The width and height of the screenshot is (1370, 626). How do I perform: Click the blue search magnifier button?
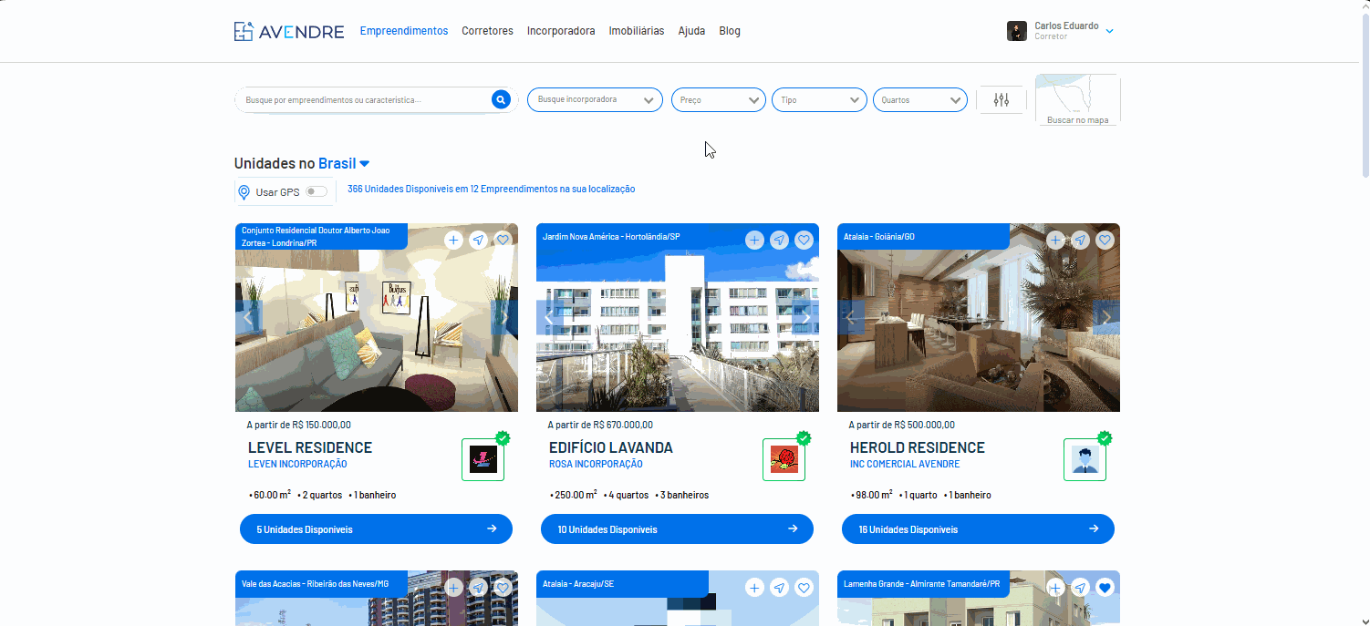click(501, 99)
